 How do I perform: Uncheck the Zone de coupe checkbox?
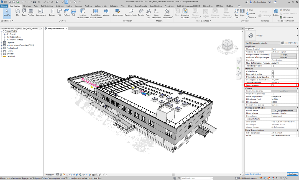pyautogui.click(x=273, y=85)
